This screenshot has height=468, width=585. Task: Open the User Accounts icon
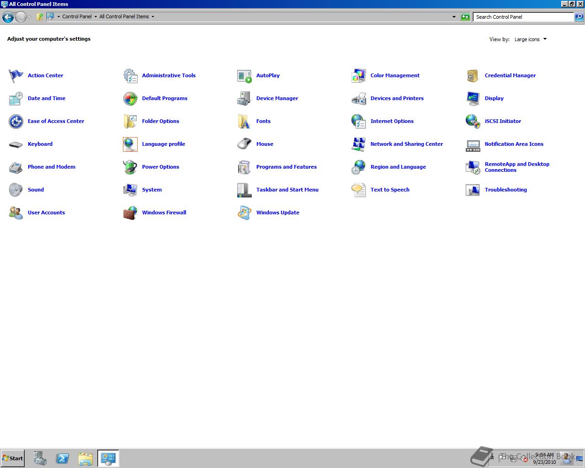[x=16, y=213]
